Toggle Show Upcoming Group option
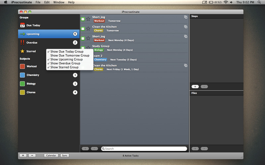 pos(70,59)
